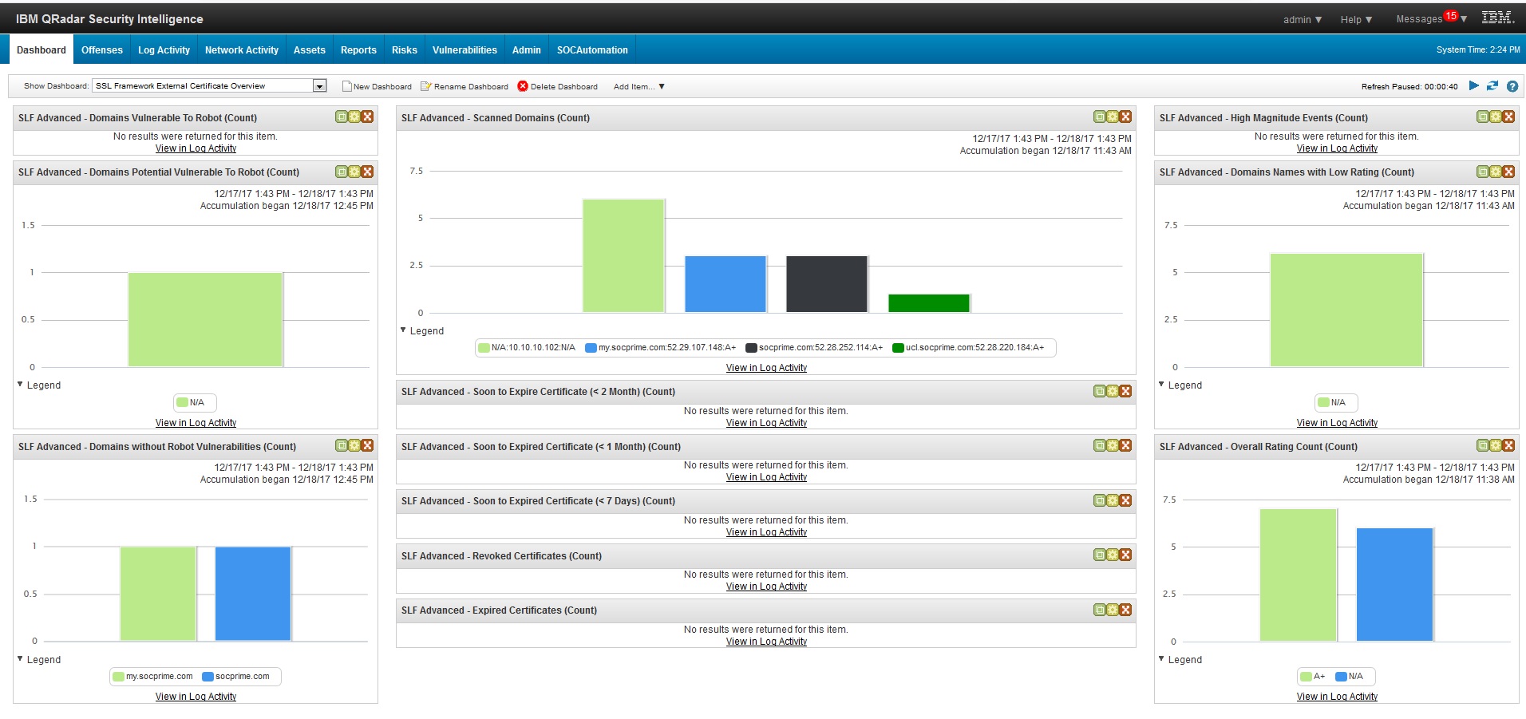Collapse Legend in Overall Rating Count chart
The width and height of the screenshot is (1526, 719).
click(x=1161, y=659)
